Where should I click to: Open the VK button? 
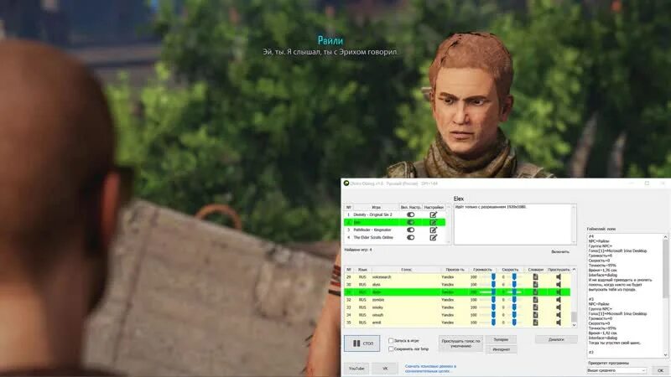[385, 369]
